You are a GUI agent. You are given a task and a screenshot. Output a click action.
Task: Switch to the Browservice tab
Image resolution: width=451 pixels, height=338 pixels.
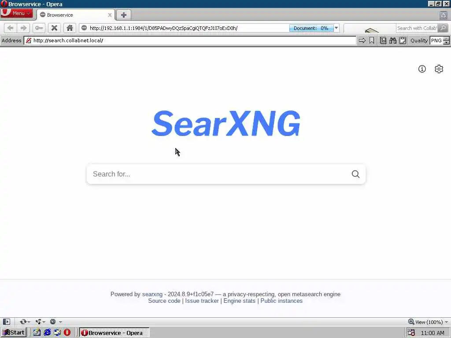[x=75, y=15]
